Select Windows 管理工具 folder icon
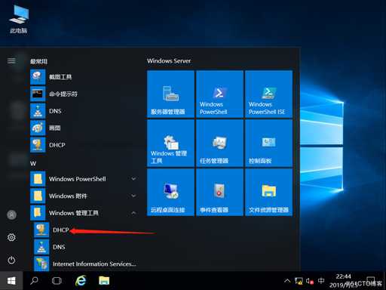This screenshot has width=386, height=290. [x=38, y=213]
